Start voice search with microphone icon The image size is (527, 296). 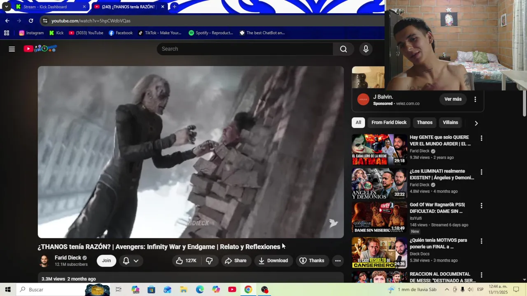tap(366, 49)
